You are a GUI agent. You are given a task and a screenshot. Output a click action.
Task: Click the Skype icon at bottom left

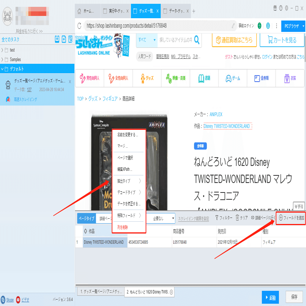point(3,300)
